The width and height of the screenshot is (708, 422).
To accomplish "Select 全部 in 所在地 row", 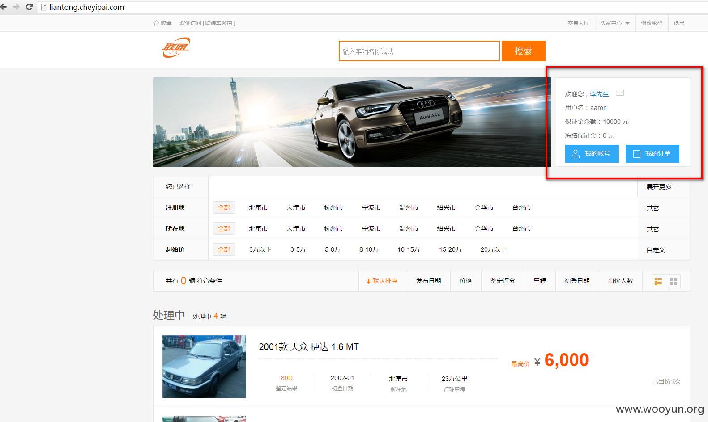I will click(x=224, y=228).
